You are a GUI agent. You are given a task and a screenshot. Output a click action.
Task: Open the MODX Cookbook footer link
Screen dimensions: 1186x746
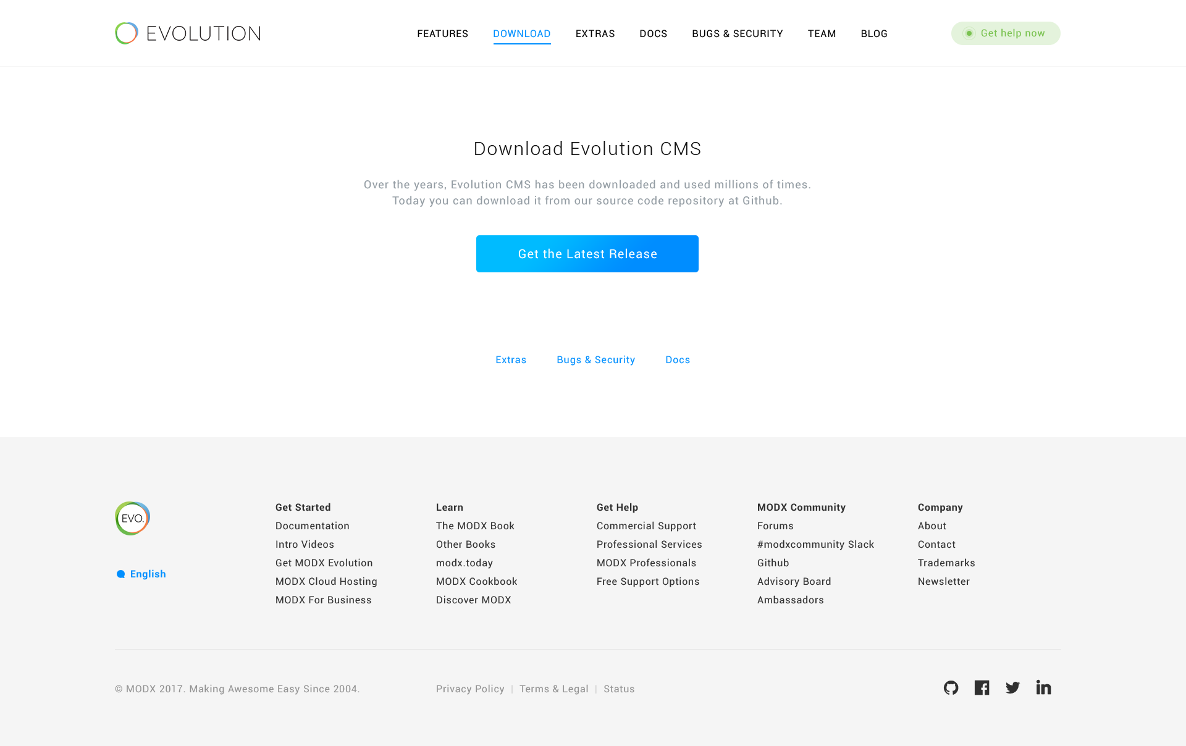point(476,581)
